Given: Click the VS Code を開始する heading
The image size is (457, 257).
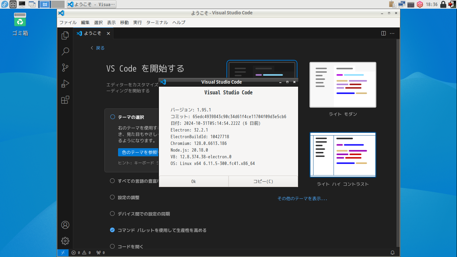Looking at the screenshot, I should 145,69.
